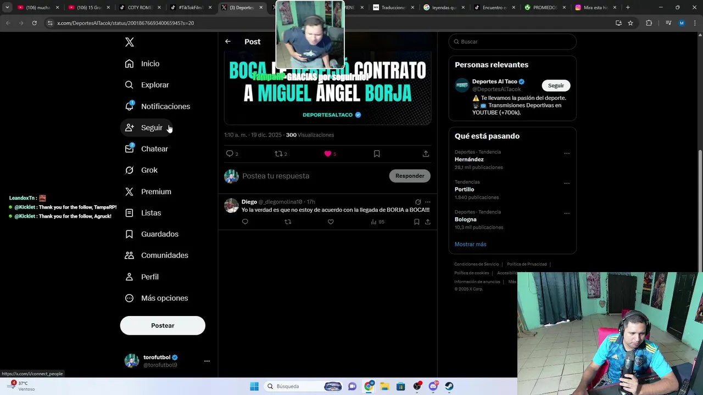Repost Diego's comment
Screen dimensions: 703x395
[x=288, y=222]
